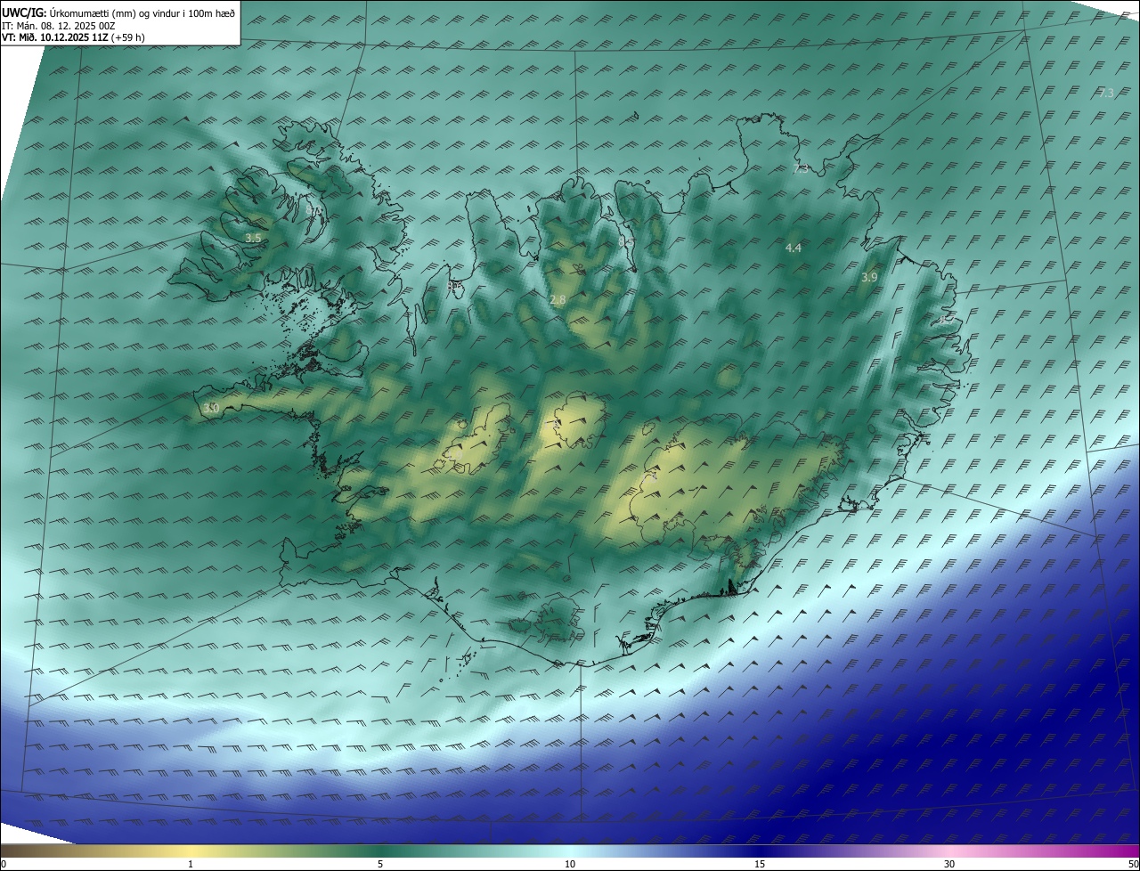Image resolution: width=1140 pixels, height=871 pixels.
Task: Click the pale yellow segment of the color bar
Action: coord(191,851)
